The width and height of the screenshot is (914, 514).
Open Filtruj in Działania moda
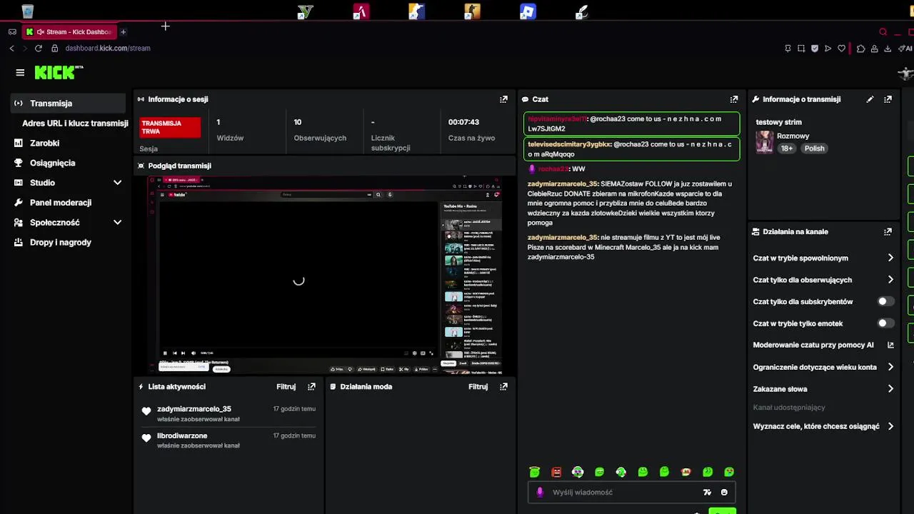click(x=478, y=386)
